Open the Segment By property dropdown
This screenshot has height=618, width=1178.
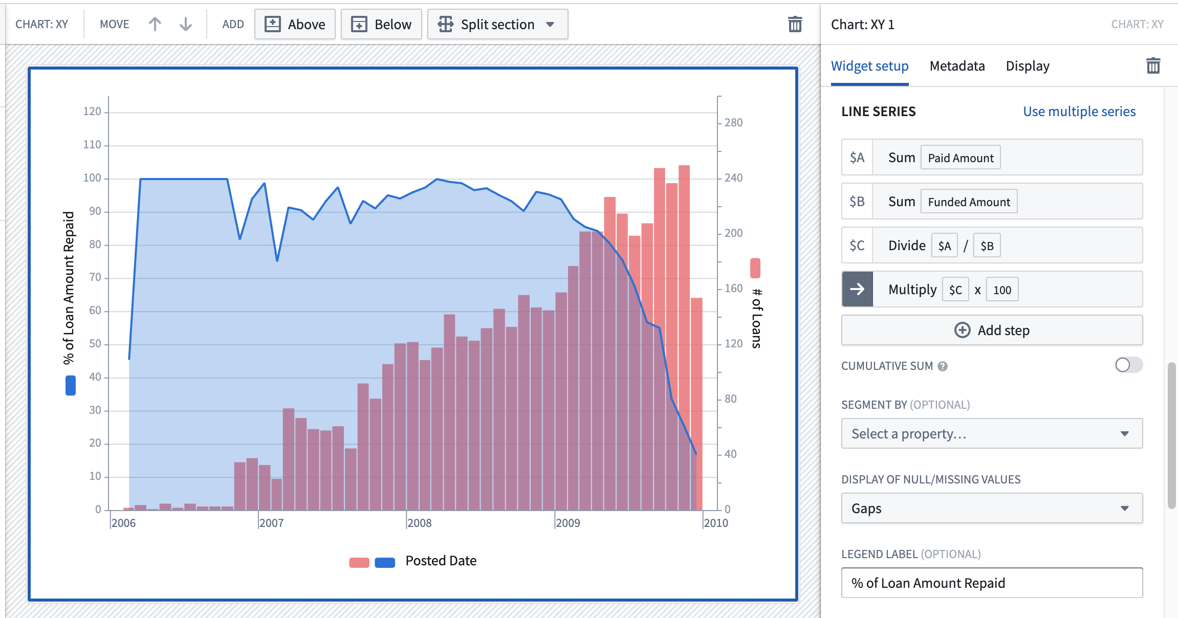coord(992,433)
